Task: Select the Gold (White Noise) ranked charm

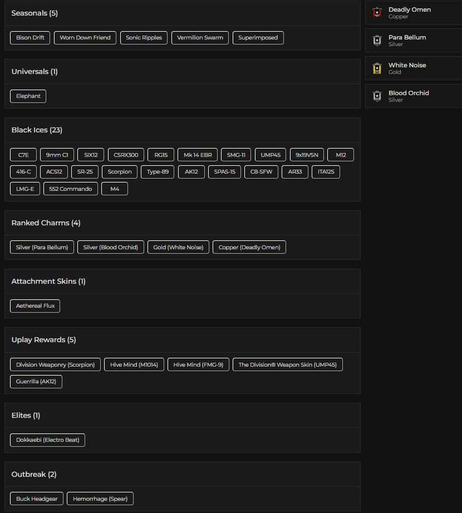Action: tap(178, 247)
